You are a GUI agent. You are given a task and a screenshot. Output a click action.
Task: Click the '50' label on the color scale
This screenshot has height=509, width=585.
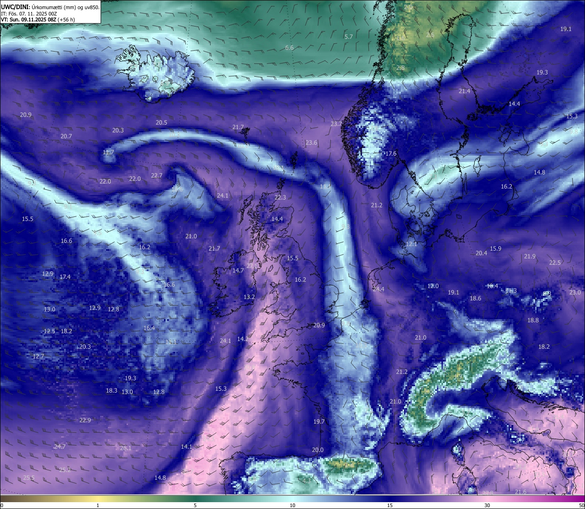(x=581, y=505)
